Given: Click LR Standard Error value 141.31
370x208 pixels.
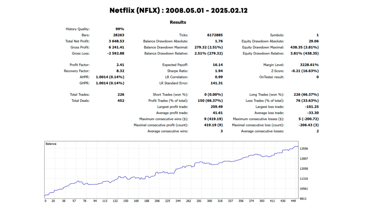Looking at the screenshot, I should pyautogui.click(x=217, y=83).
